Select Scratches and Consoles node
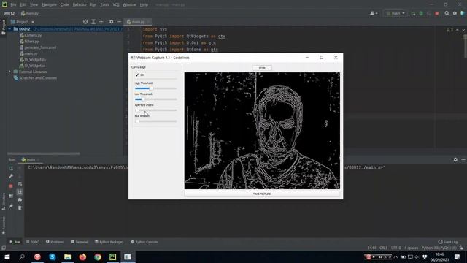The image size is (467, 263). click(x=35, y=78)
